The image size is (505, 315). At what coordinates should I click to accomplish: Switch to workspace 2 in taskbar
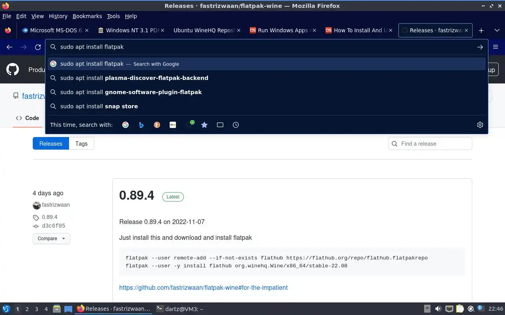(x=27, y=309)
